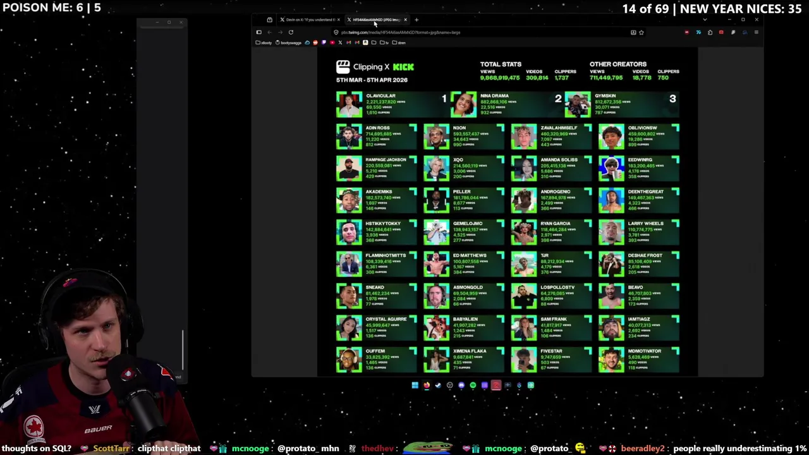
Task: Click the 'XQC' name text
Action: 458,159
